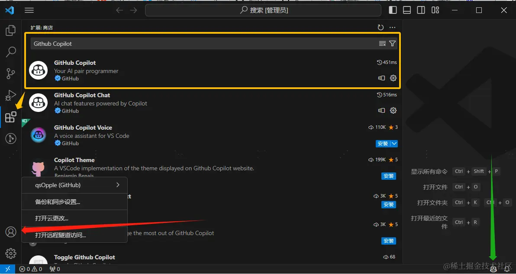Click GitHub publisher under GitHub Copilot Chat
Image resolution: width=516 pixels, height=274 pixels.
click(70, 111)
